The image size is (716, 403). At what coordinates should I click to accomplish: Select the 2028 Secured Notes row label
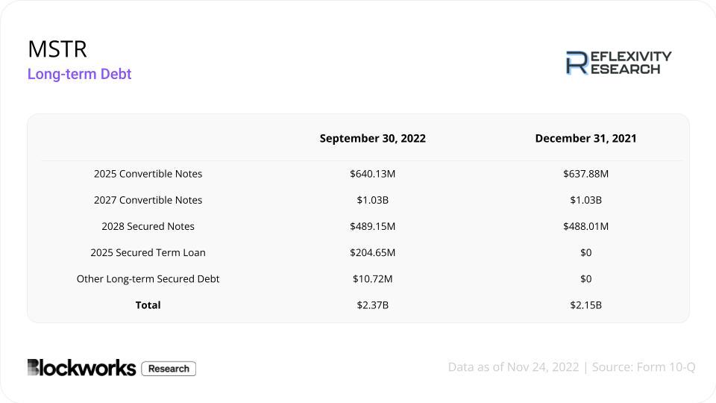(x=148, y=226)
